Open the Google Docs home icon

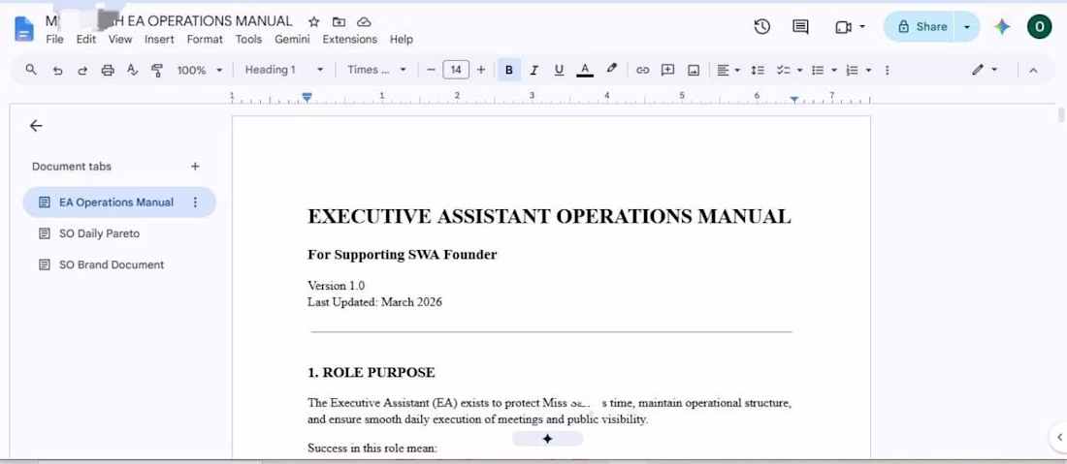click(x=24, y=28)
